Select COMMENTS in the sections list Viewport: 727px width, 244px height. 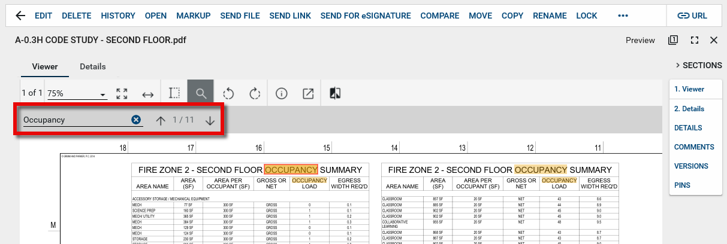(x=693, y=147)
